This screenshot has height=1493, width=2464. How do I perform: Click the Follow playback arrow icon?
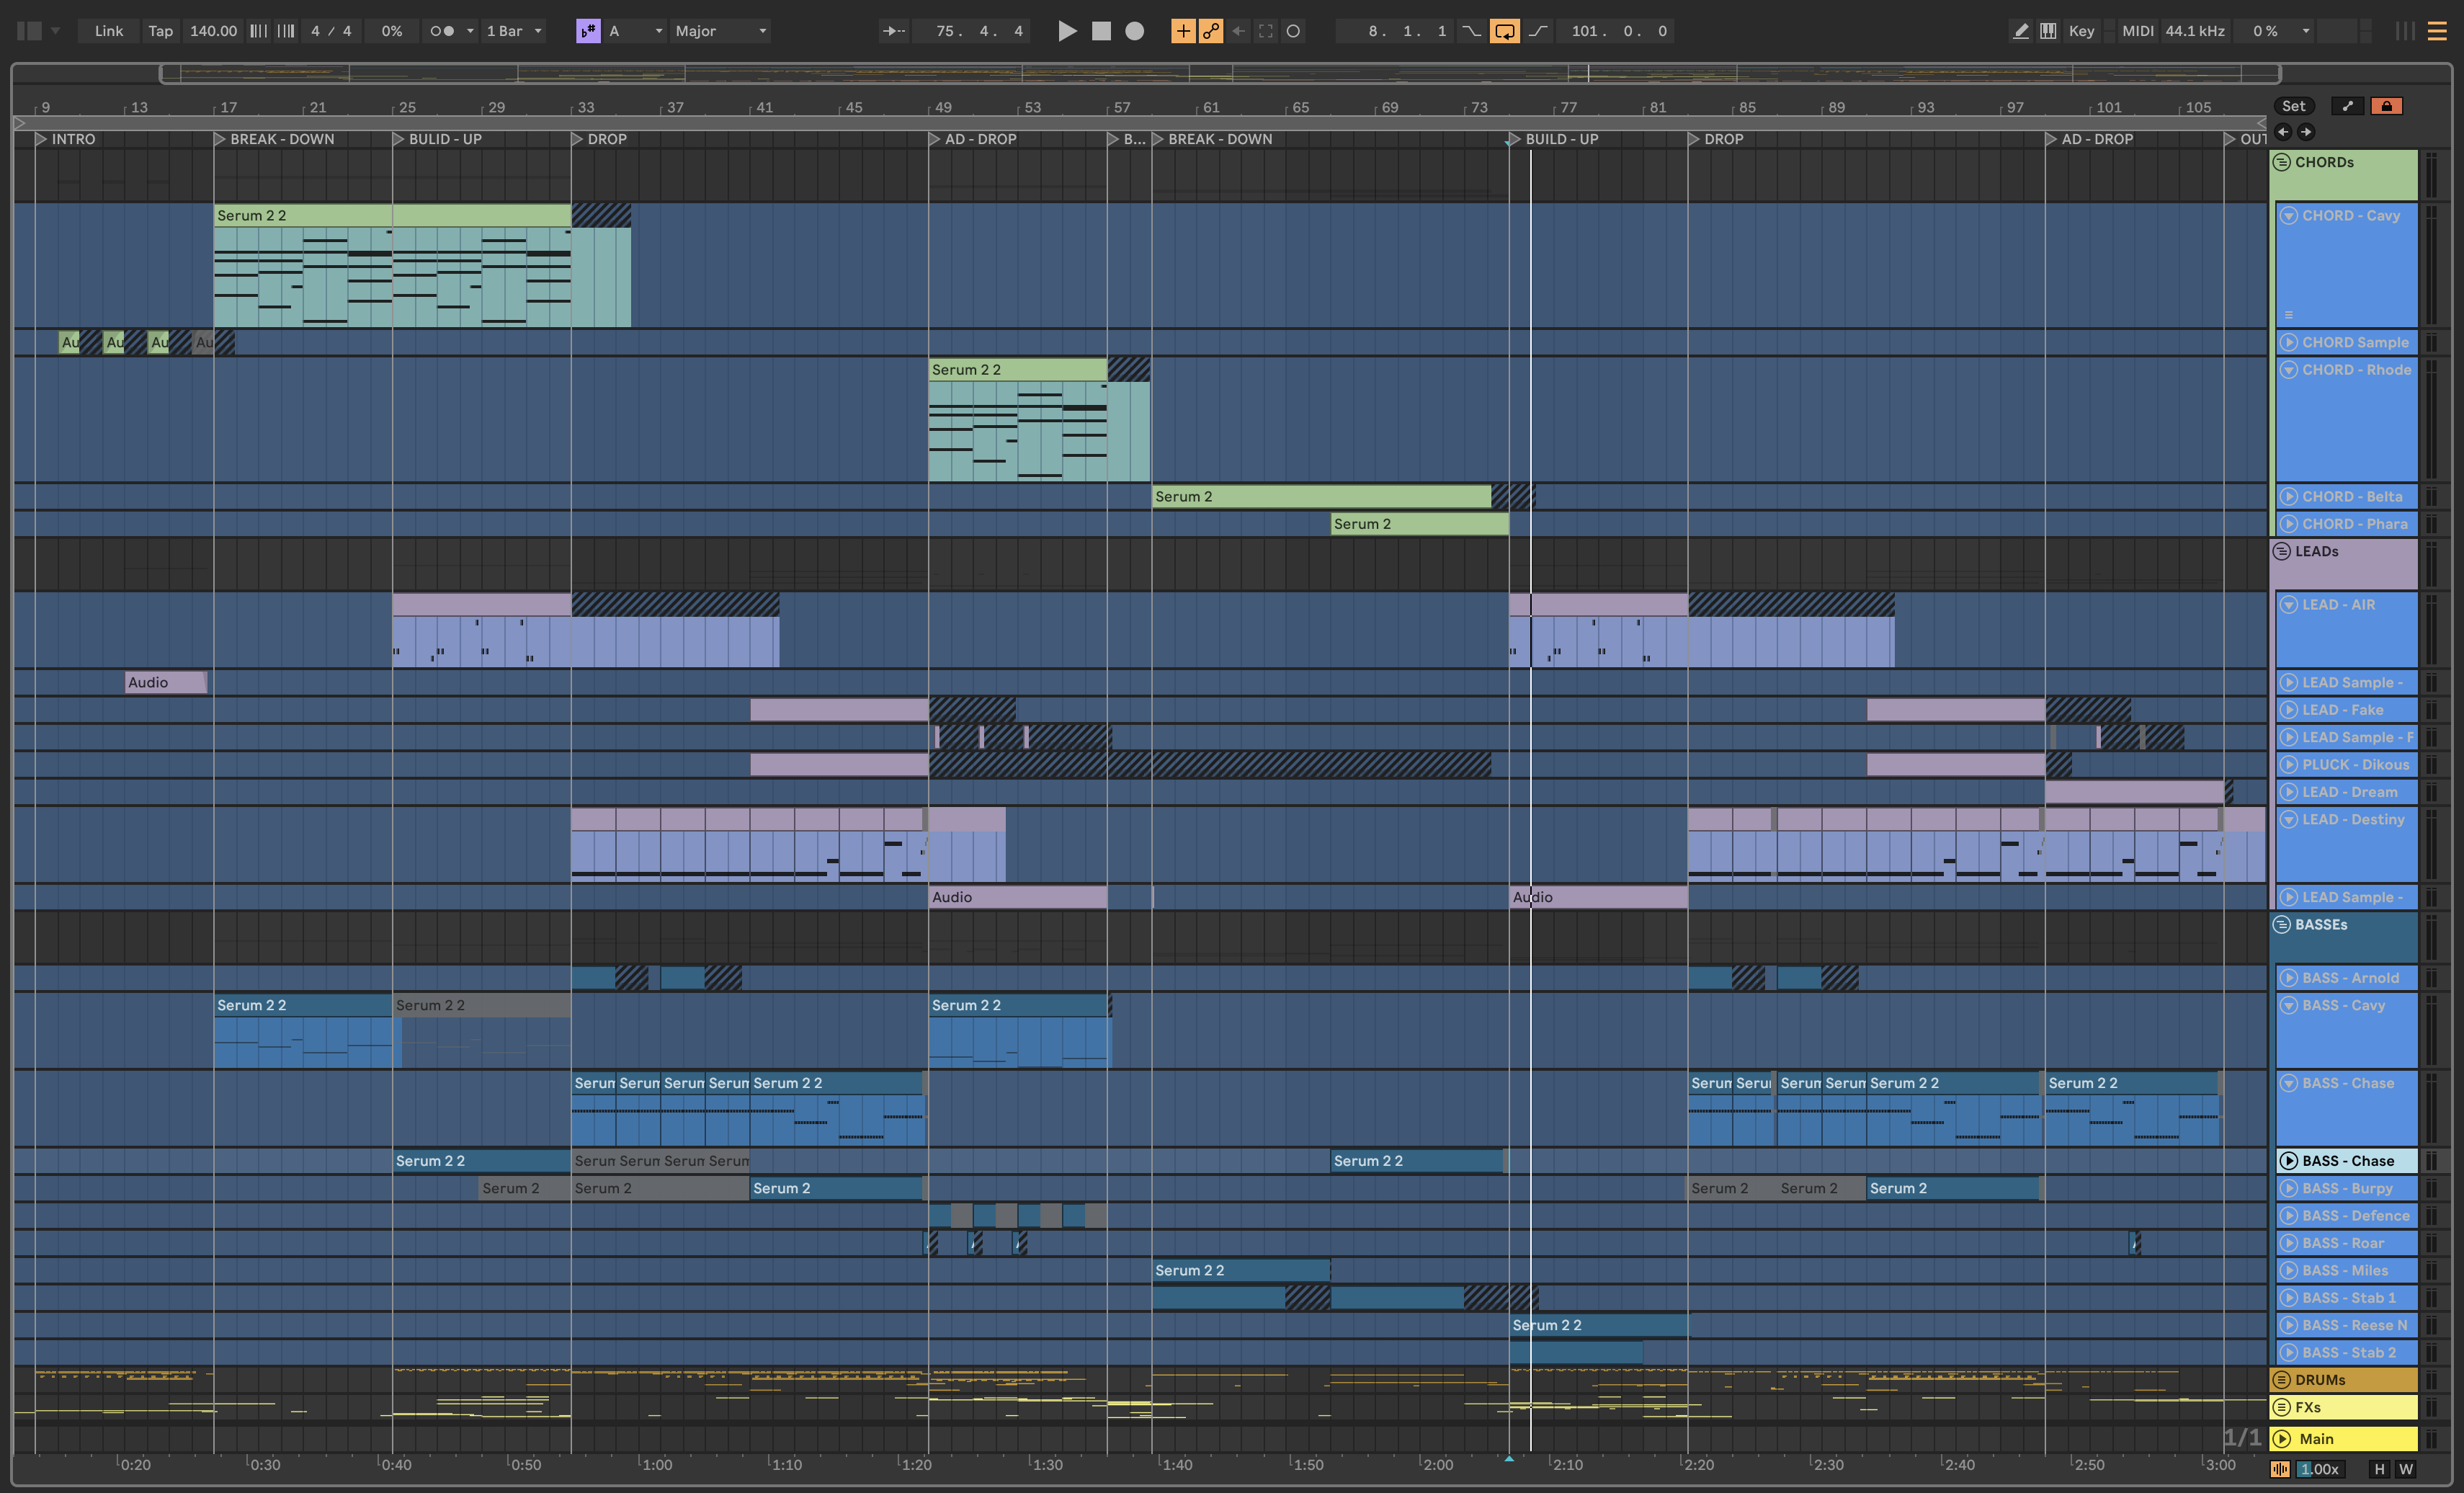[x=893, y=31]
